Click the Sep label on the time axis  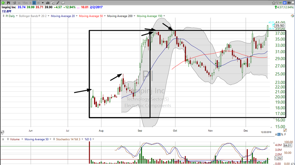pos(140,131)
